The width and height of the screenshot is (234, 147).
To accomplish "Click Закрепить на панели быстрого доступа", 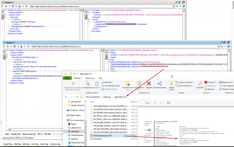I will click(73, 86).
